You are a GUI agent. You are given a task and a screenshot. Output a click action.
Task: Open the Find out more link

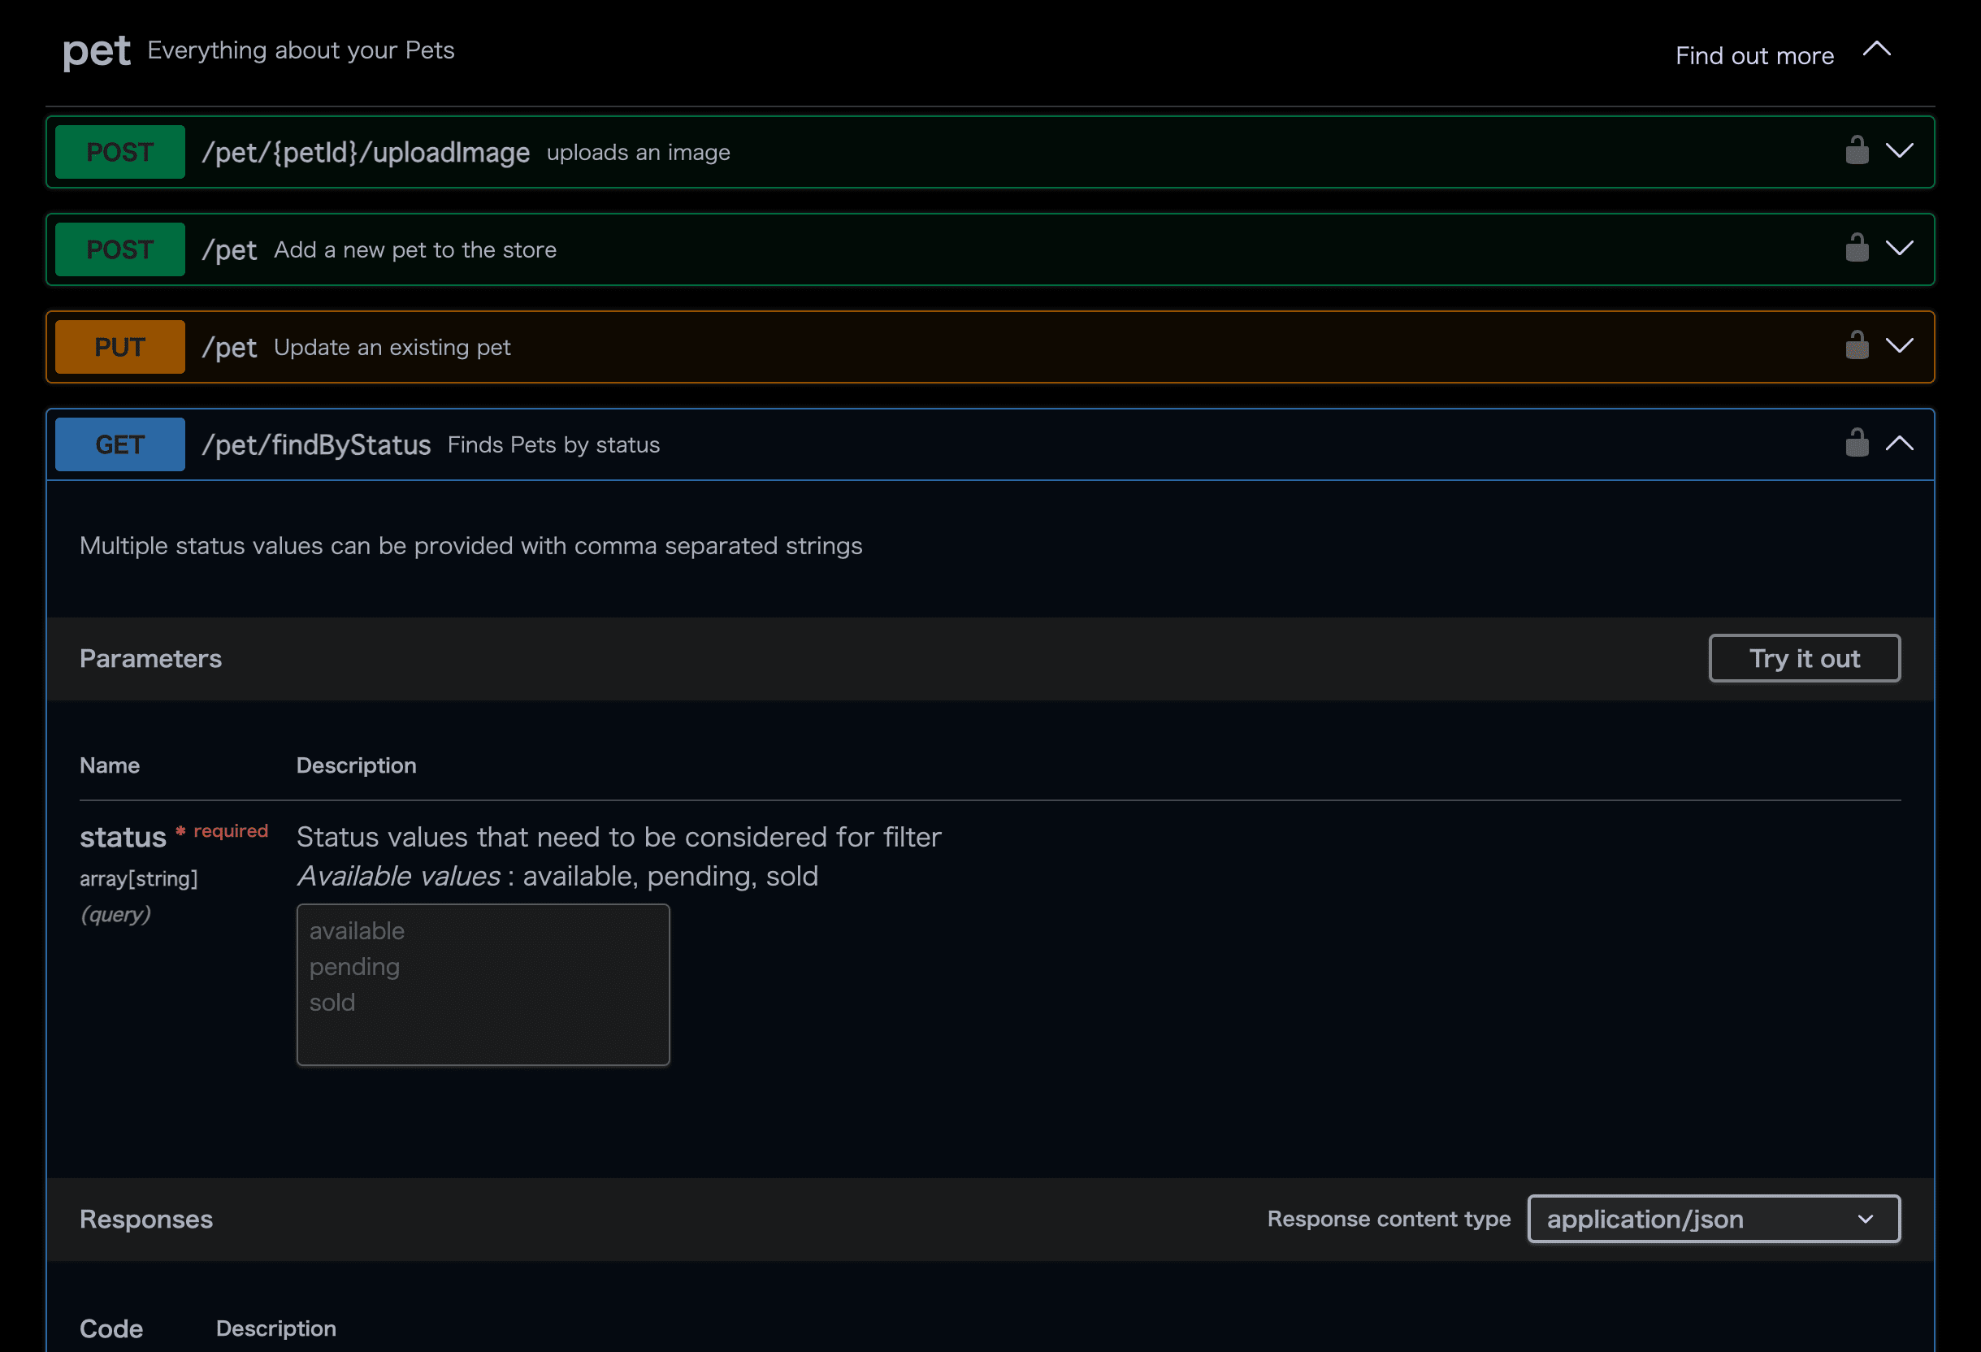pyautogui.click(x=1754, y=55)
